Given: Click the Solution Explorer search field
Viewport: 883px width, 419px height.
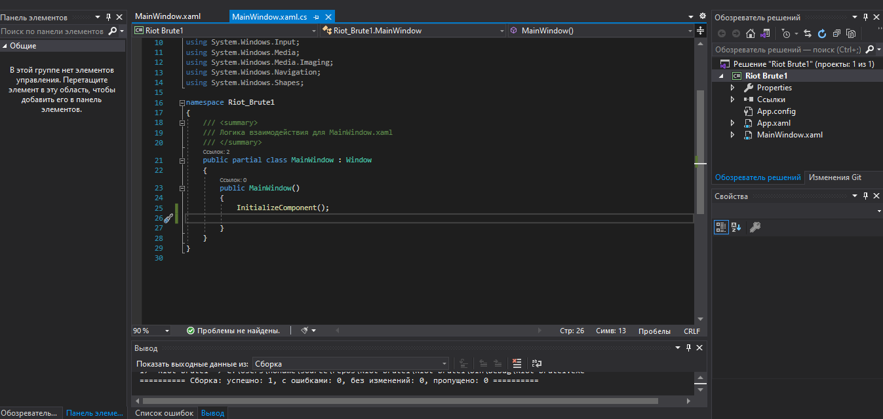Looking at the screenshot, I should (x=787, y=49).
